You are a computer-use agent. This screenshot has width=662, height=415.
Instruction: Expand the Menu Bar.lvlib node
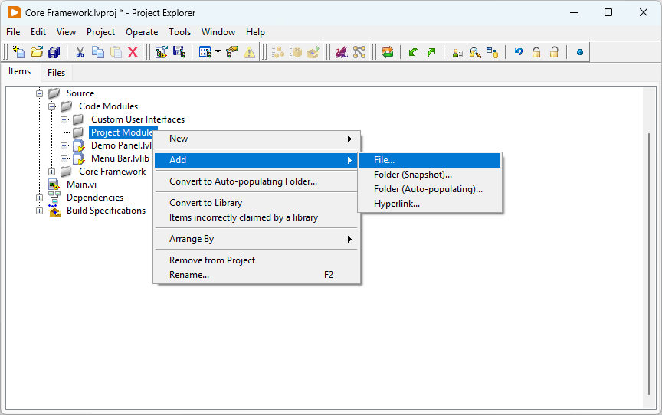coord(64,159)
